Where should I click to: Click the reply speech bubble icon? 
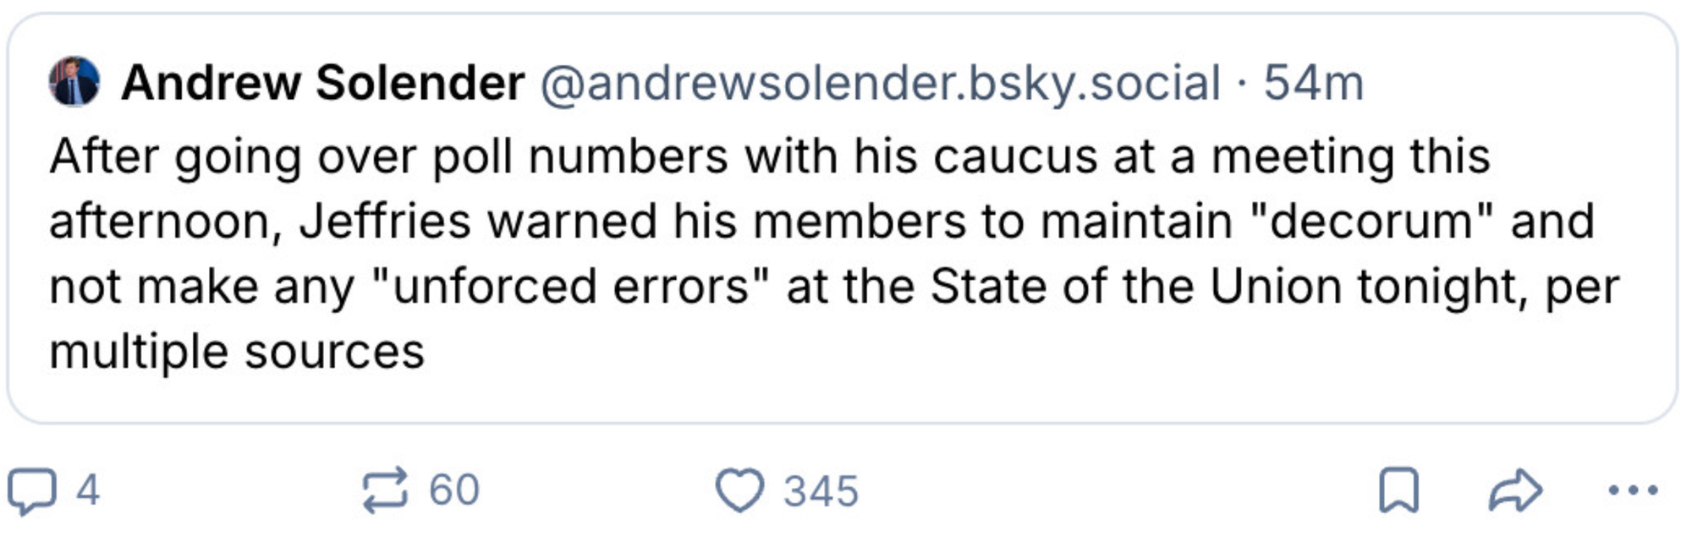point(30,490)
